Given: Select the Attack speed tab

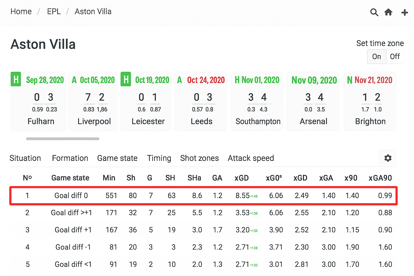Looking at the screenshot, I should [251, 158].
